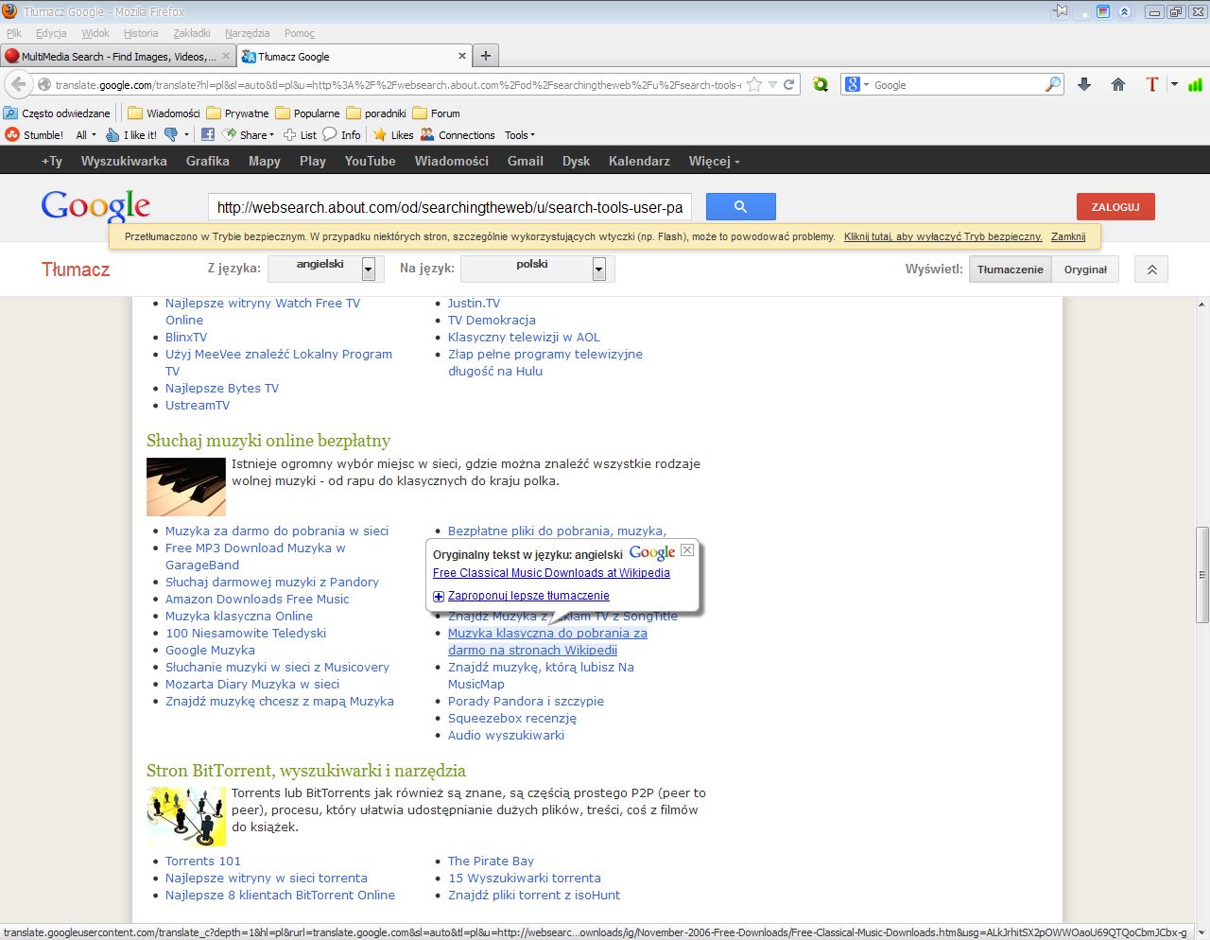Open Connections people icon

(427, 134)
